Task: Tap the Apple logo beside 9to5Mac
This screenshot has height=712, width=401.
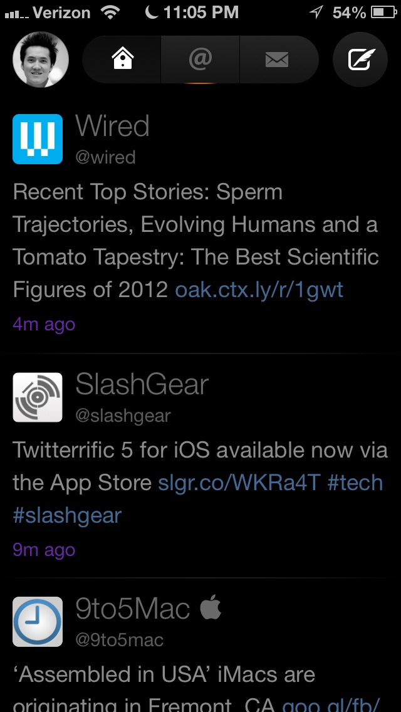Action: [211, 608]
